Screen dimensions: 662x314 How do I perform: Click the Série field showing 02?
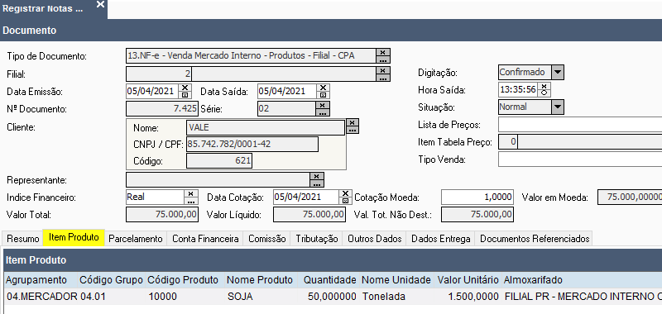pyautogui.click(x=286, y=109)
